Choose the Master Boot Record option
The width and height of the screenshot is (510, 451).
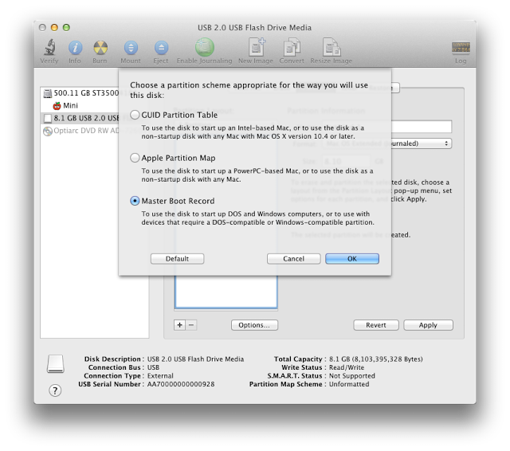[x=135, y=201]
